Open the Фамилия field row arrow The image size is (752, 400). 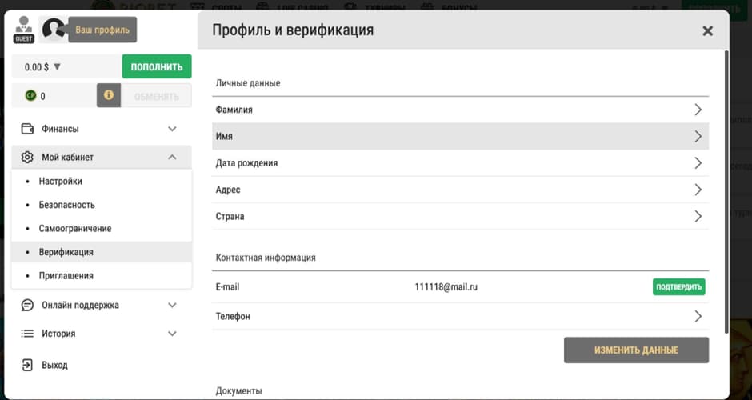click(698, 110)
